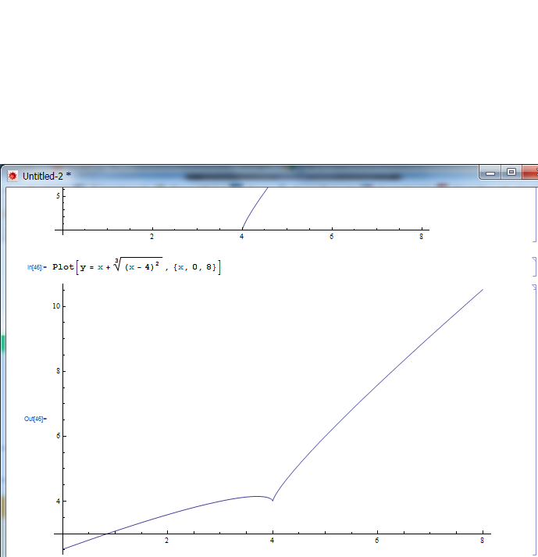Maximize the Untitled-2 notebook window

point(511,172)
